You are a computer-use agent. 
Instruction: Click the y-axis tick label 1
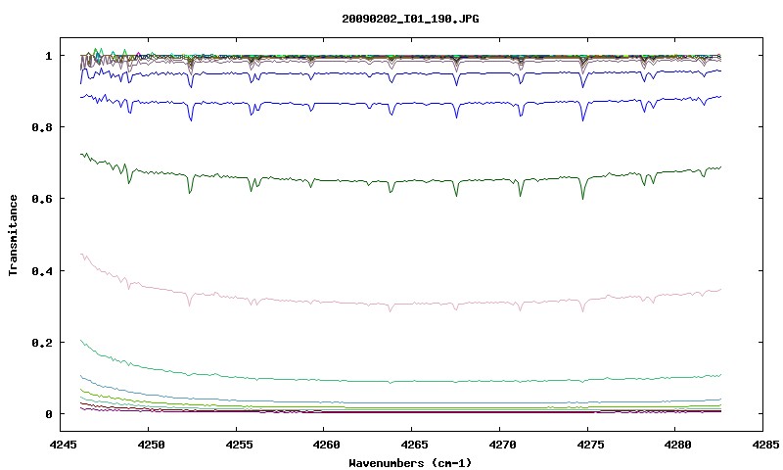point(48,56)
